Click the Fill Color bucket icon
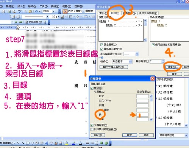 click(67, 143)
